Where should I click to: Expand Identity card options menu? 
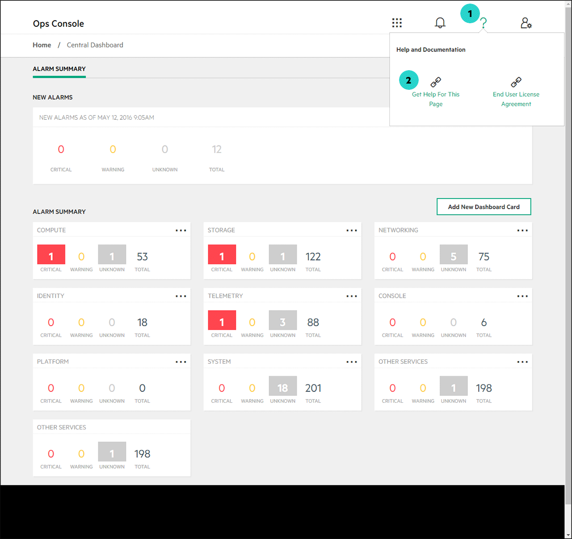tap(181, 296)
